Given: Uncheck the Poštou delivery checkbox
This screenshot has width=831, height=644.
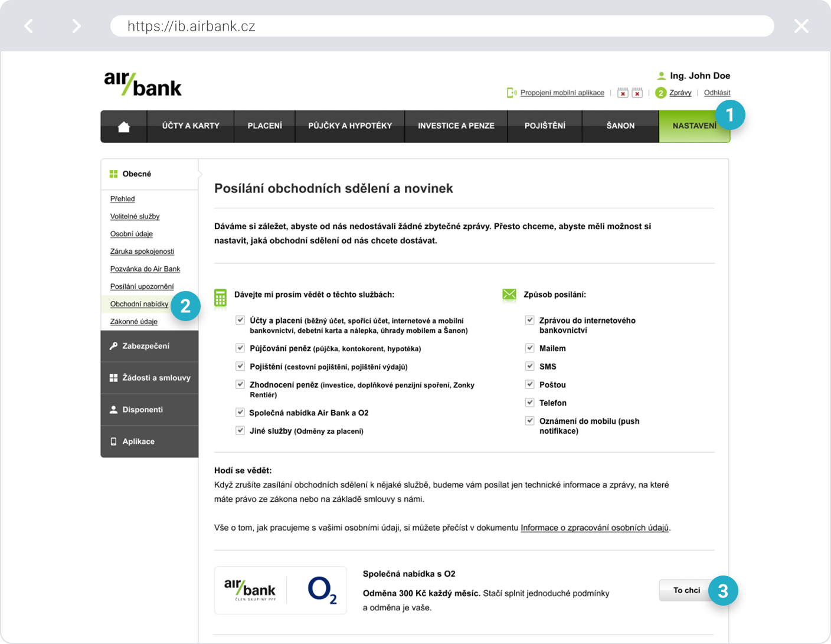Looking at the screenshot, I should 530,384.
